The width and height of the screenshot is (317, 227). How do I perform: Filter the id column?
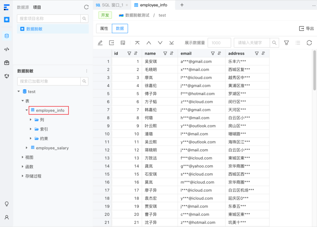[x=129, y=53]
